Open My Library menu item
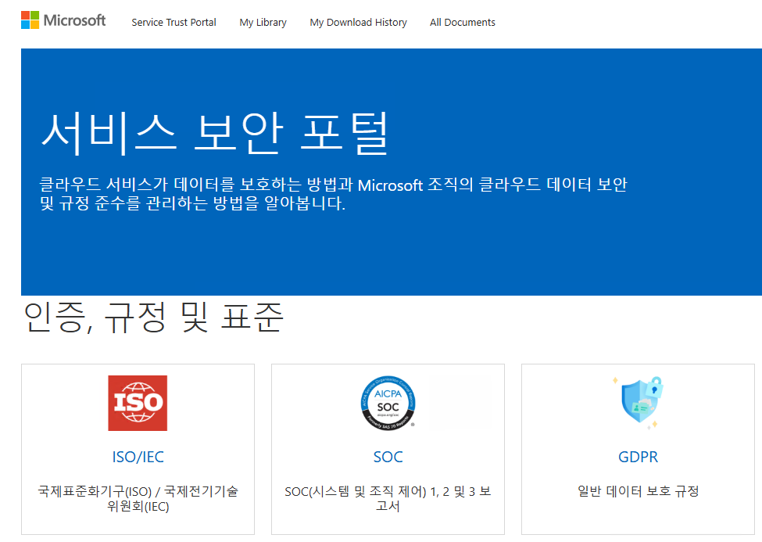Screen dimensions: 762x542 263,23
